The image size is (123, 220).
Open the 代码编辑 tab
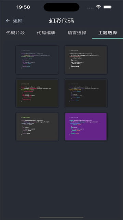pyautogui.click(x=46, y=33)
